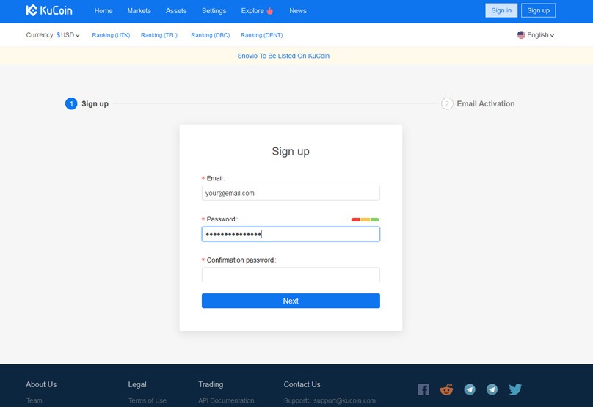
Task: Expand the USD currency dropdown
Action: pyautogui.click(x=68, y=35)
